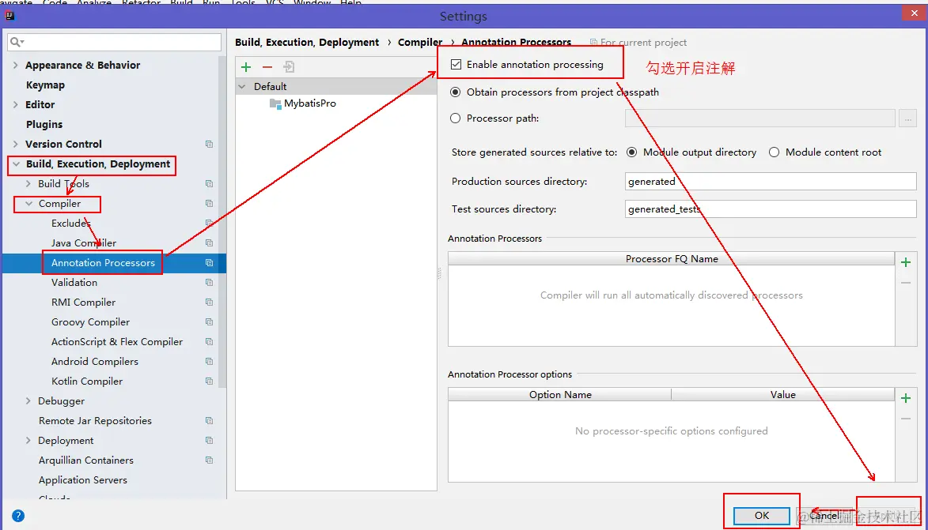Add an annotation processor option with plus

(906, 398)
